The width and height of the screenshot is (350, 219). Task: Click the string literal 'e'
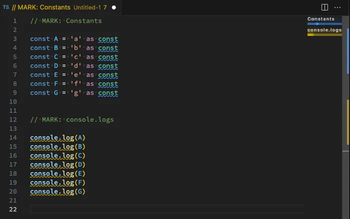[76, 75]
